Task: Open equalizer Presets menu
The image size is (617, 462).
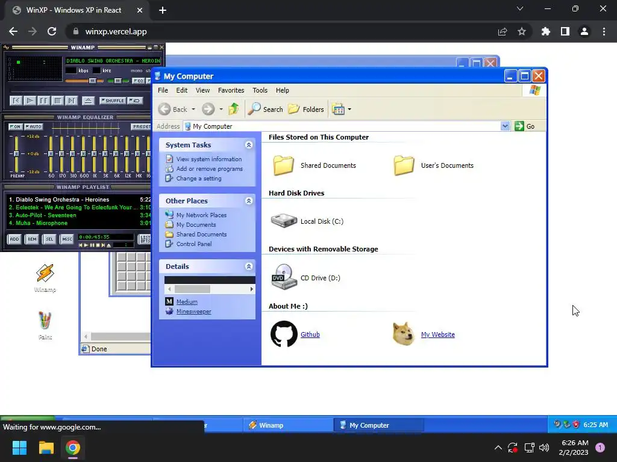Action: coord(141,126)
